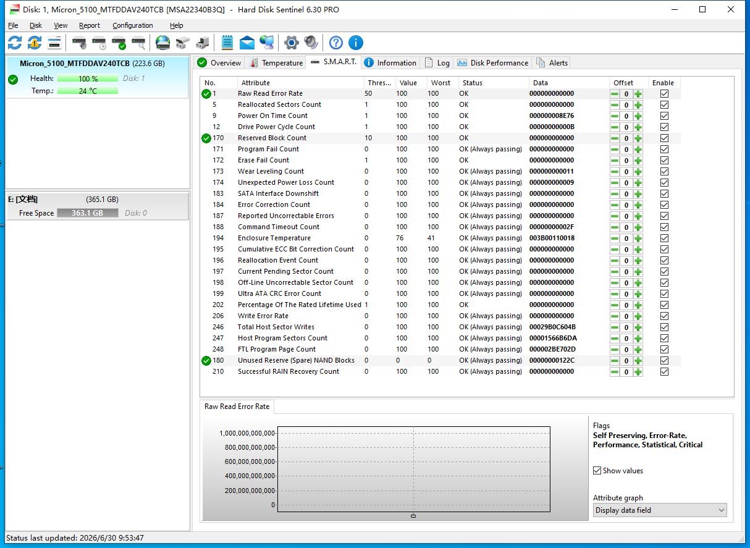
Task: Click green minus offset for Successful RAIN Recovery Count
Action: 615,372
